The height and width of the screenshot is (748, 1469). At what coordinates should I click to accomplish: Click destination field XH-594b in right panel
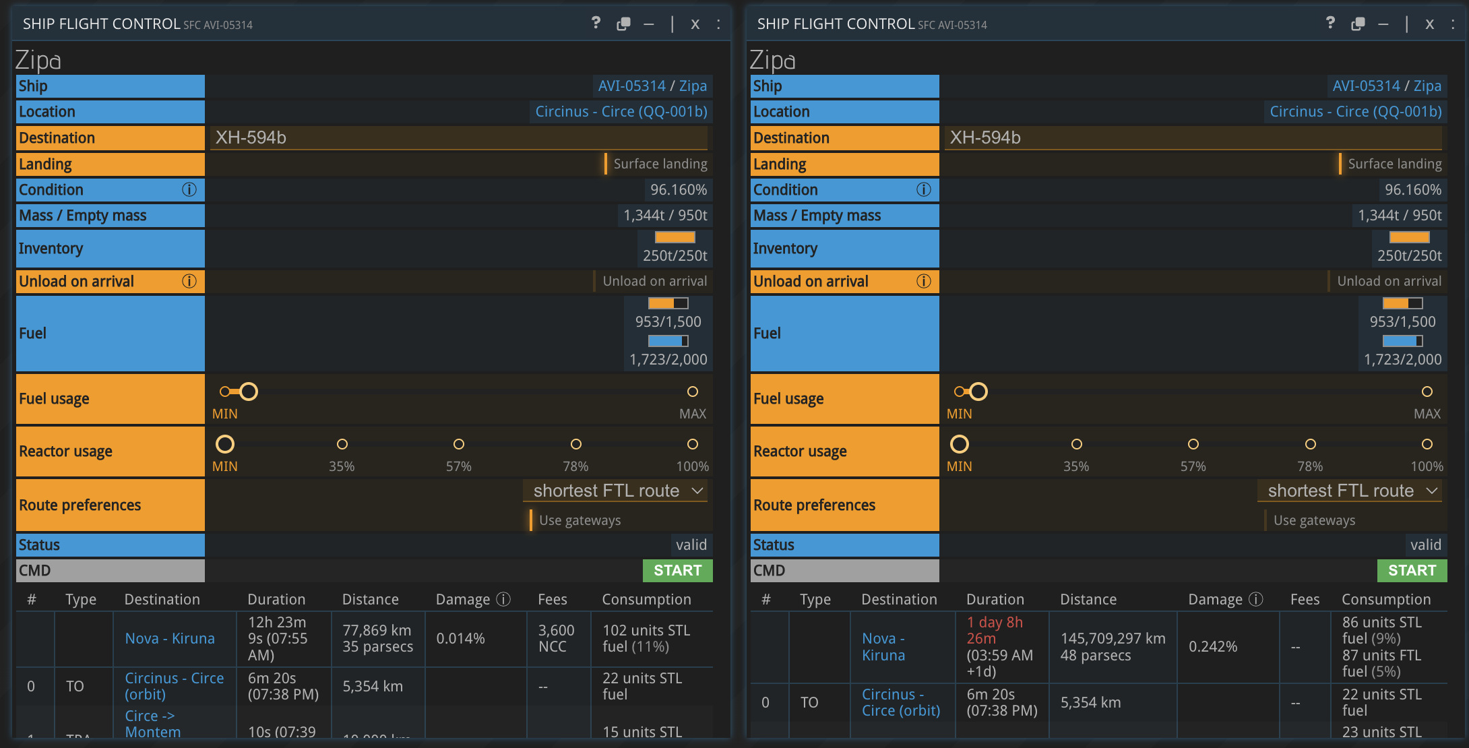point(1193,138)
